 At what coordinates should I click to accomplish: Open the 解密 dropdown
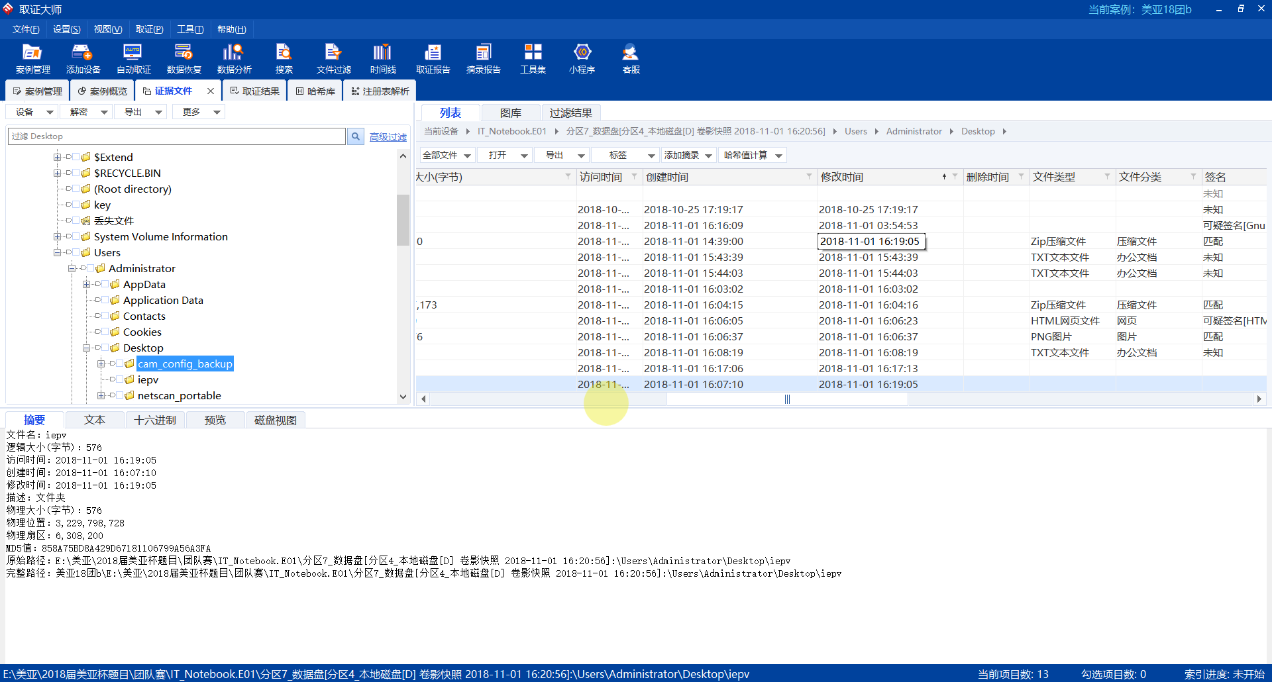(x=87, y=112)
